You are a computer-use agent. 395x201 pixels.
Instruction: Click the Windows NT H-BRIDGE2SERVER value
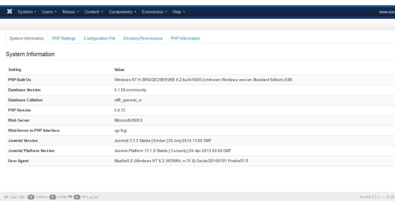(x=203, y=80)
